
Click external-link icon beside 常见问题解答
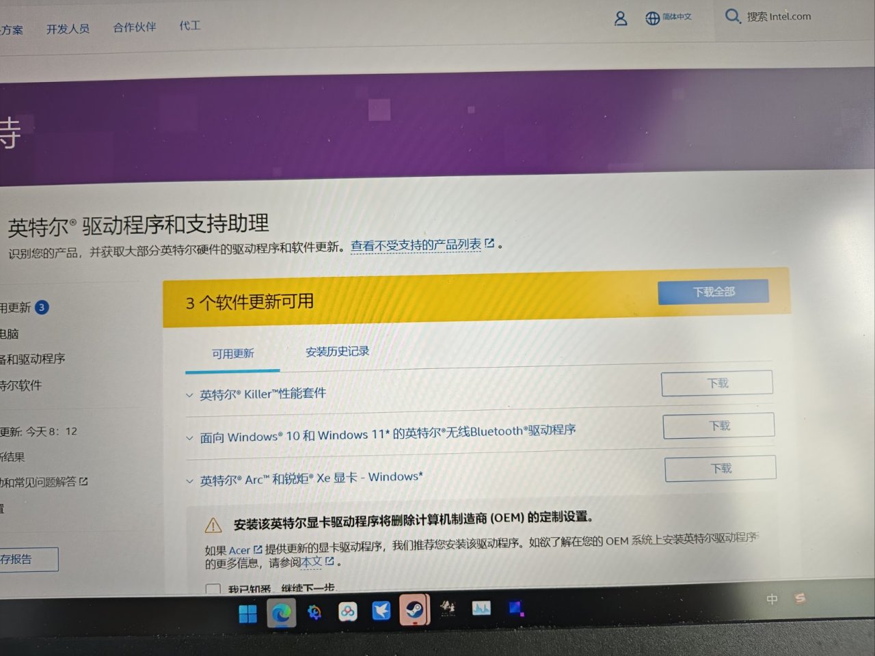point(83,482)
